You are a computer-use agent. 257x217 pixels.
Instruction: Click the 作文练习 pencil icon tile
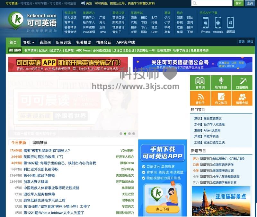tap(221, 98)
